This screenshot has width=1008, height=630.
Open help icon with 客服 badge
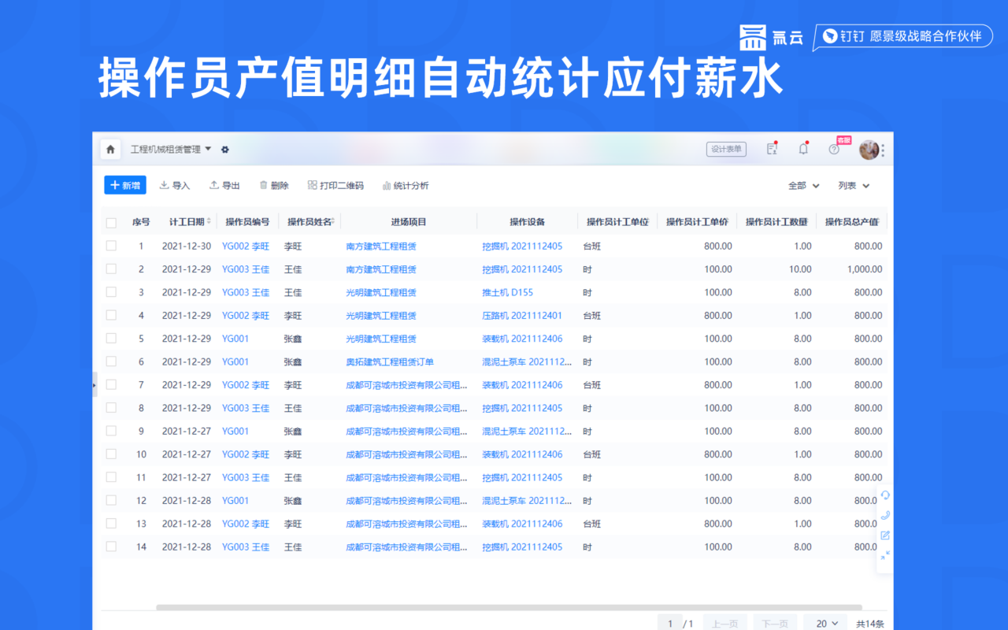pyautogui.click(x=834, y=149)
